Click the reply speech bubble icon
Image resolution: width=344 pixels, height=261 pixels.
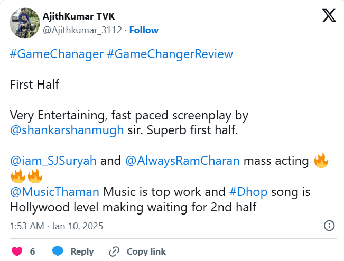(58, 251)
